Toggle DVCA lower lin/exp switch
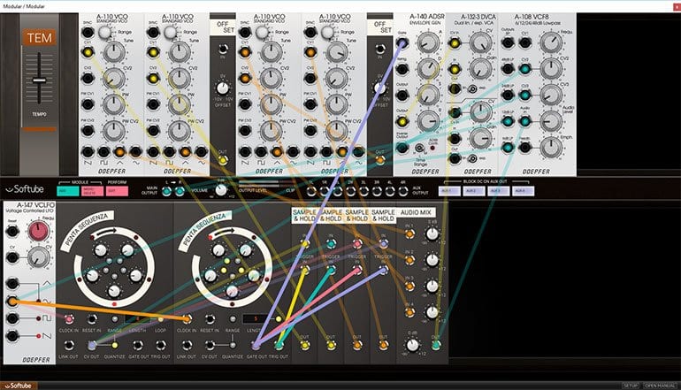 tap(472, 158)
